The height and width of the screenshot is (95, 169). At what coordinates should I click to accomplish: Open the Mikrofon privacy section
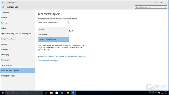[x=18, y=28]
